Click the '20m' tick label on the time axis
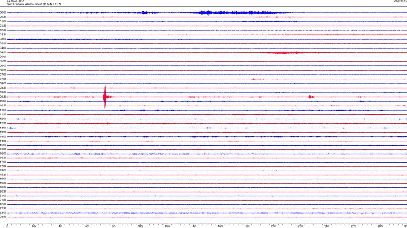The height and width of the screenshot is (228, 407). 274,226
